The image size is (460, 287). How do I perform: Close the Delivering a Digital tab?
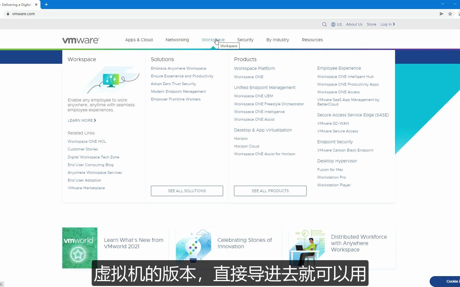[x=36, y=5]
